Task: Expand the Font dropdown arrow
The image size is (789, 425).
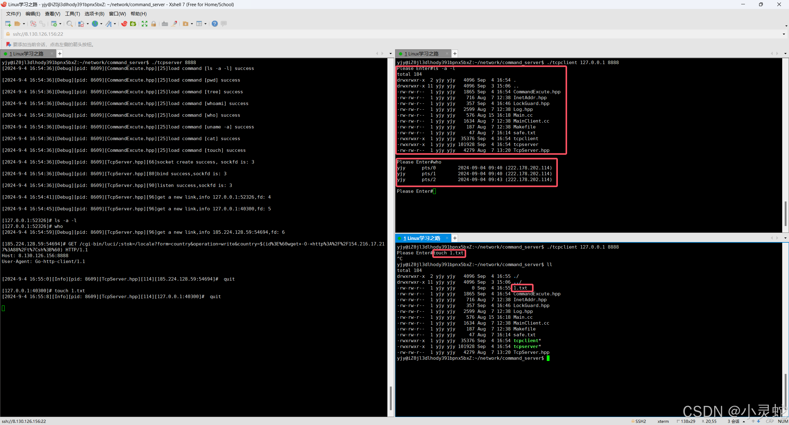Action: coord(115,24)
